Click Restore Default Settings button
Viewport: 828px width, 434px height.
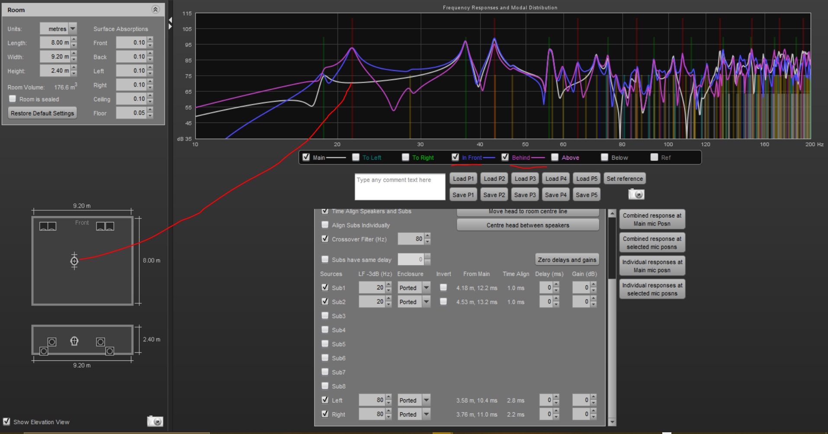click(x=42, y=113)
